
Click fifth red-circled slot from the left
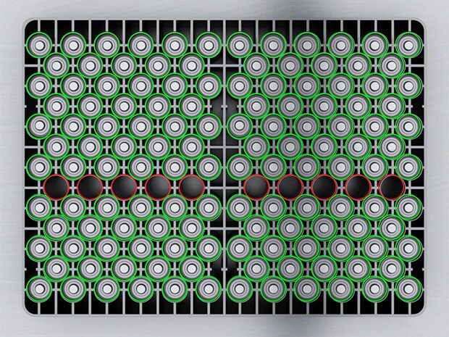(x=191, y=186)
